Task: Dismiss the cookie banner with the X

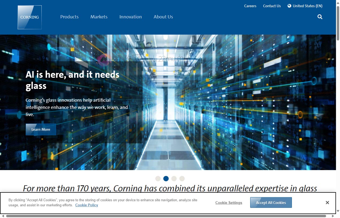Action: click(x=327, y=203)
